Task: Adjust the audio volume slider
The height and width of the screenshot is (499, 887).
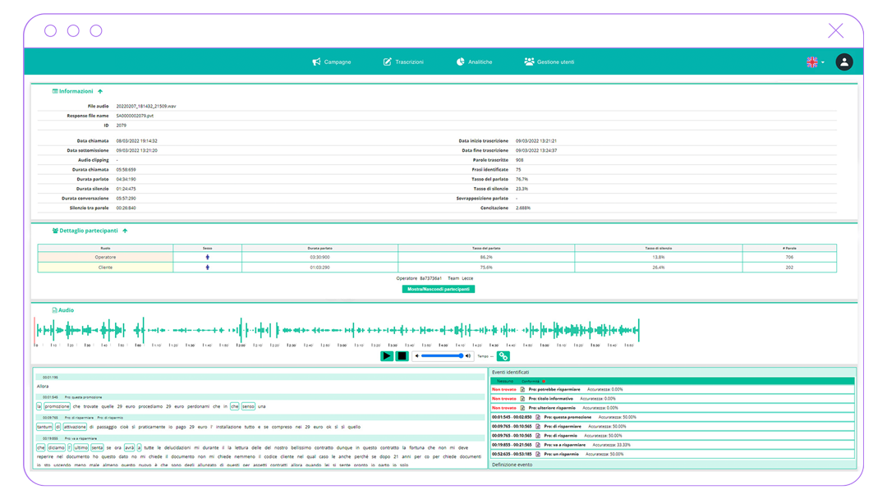Action: 442,356
